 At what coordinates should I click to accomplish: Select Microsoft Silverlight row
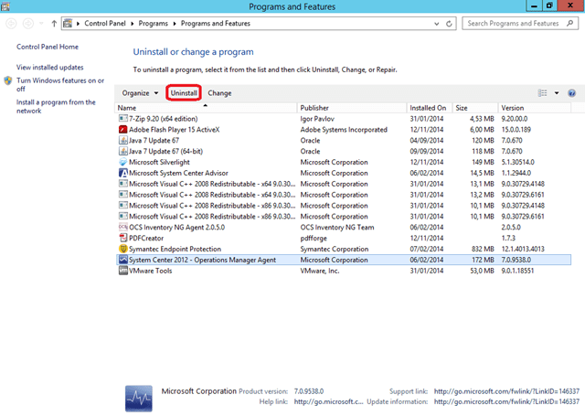pos(344,162)
